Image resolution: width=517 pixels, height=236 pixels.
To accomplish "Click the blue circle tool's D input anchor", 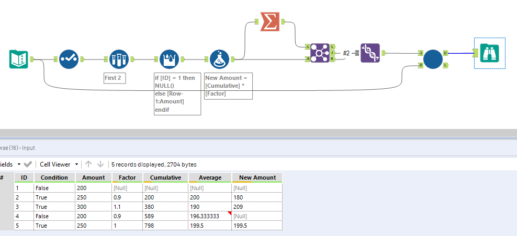I will (x=420, y=65).
